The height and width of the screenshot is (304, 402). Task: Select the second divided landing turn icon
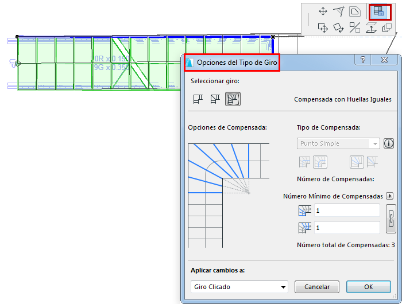[215, 99]
